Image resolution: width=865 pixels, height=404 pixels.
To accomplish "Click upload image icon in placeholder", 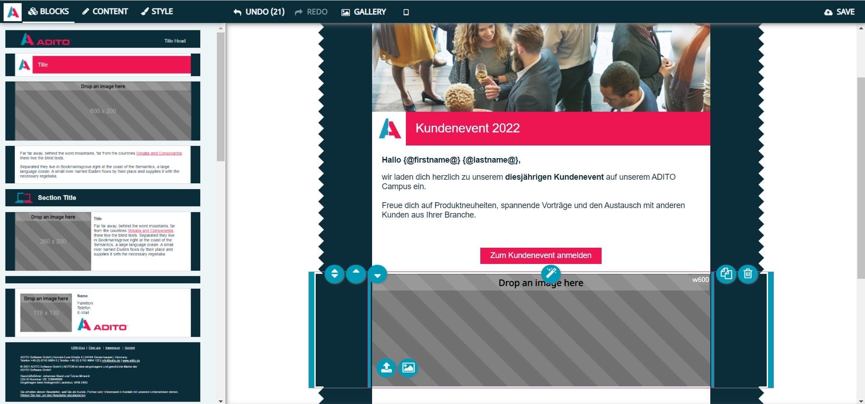I will coord(386,368).
